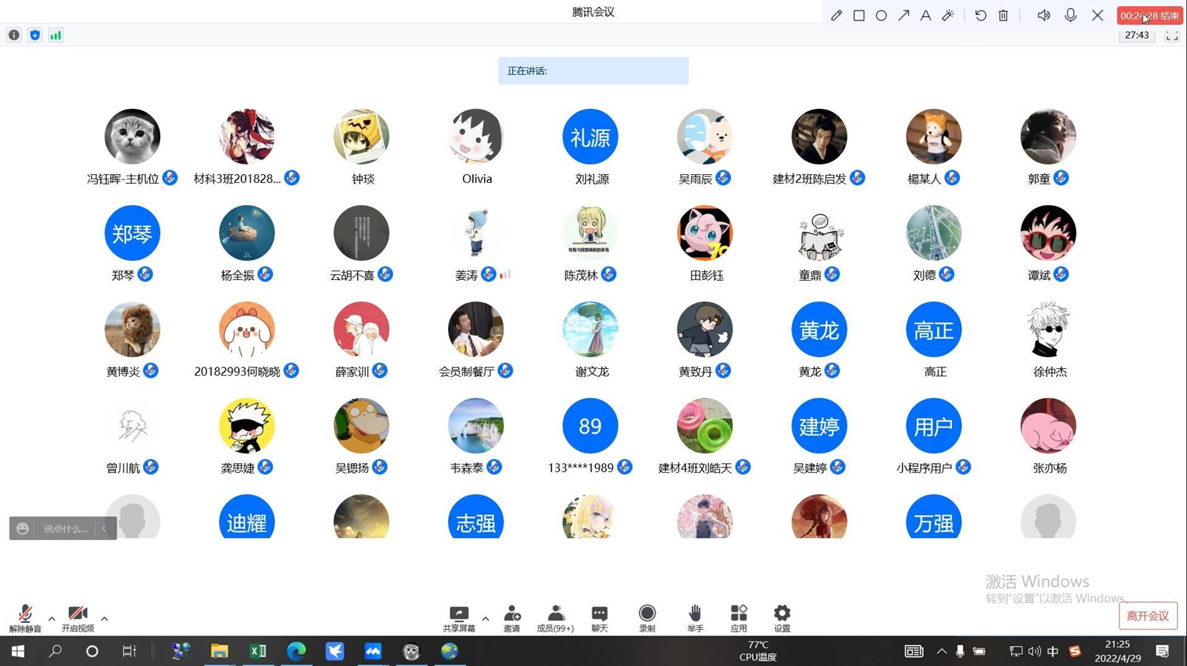Open the 成员 members list
This screenshot has width=1187, height=666.
click(555, 618)
